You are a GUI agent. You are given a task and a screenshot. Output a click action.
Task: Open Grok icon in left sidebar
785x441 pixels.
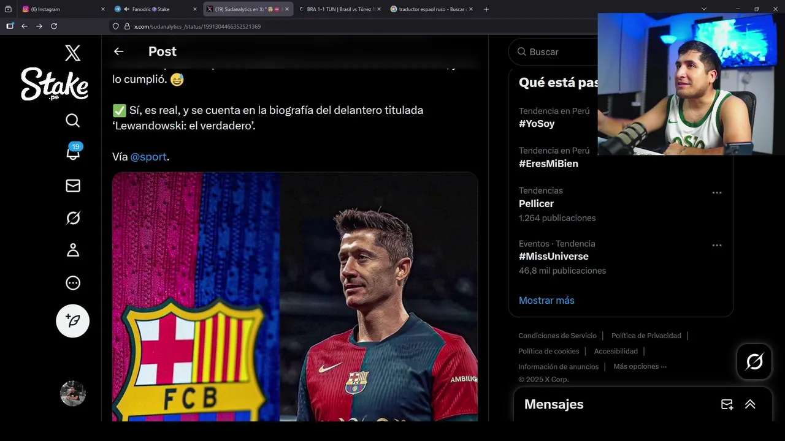(73, 218)
